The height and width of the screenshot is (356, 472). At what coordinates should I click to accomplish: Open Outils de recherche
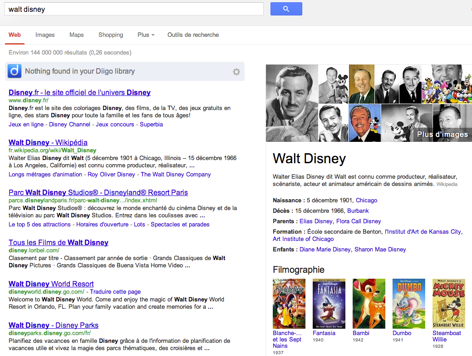[193, 35]
